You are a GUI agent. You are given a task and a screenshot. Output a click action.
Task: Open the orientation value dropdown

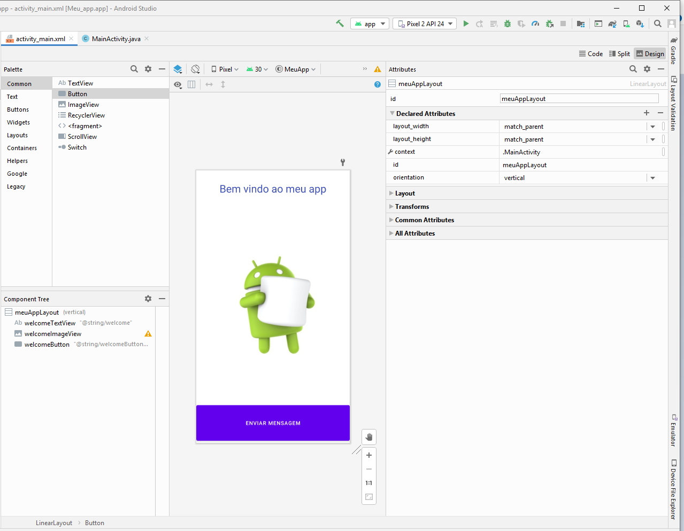click(652, 178)
